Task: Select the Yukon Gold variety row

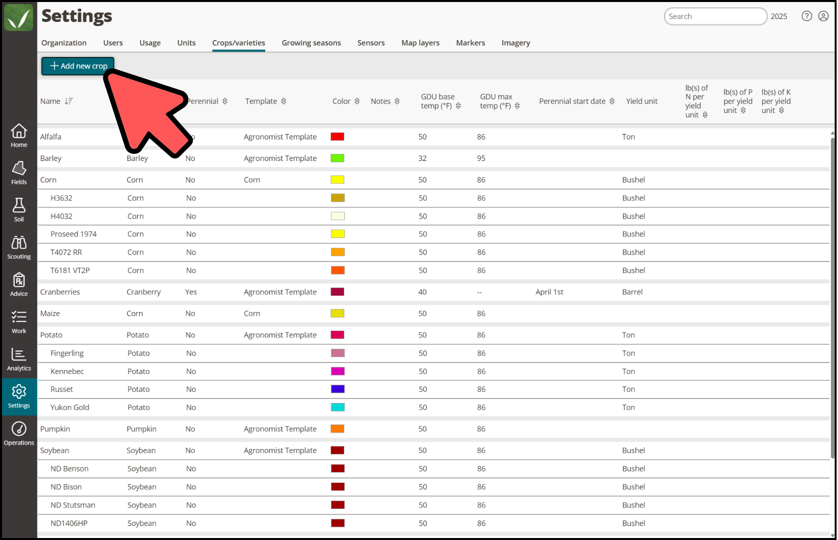Action: tap(70, 407)
